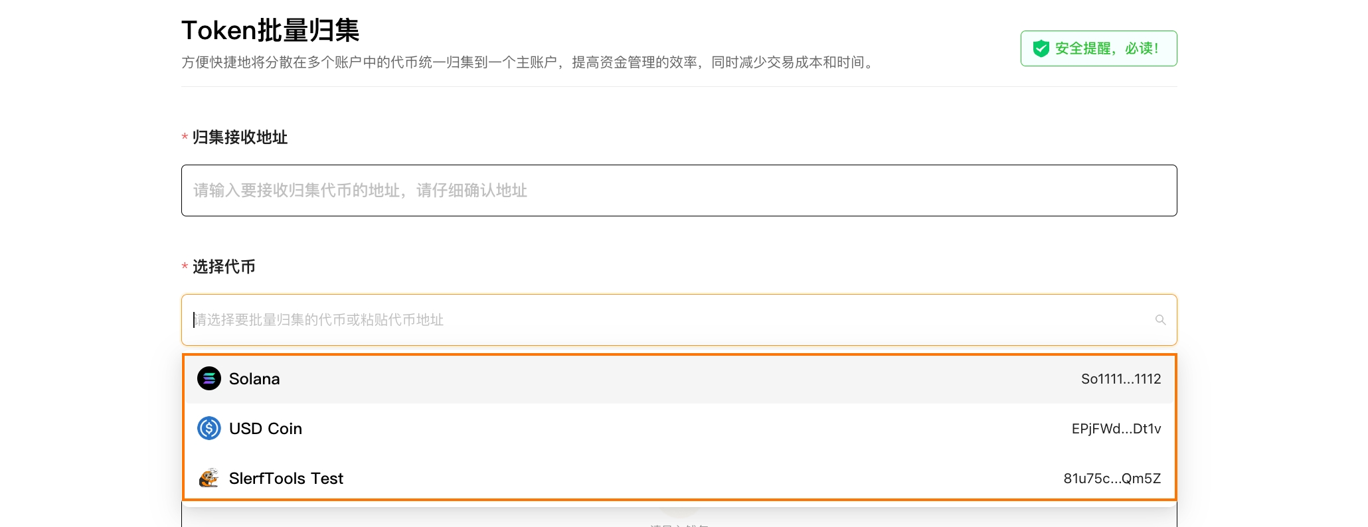The image size is (1368, 527).
Task: Click the 归集接收地址 field label
Action: (x=240, y=137)
